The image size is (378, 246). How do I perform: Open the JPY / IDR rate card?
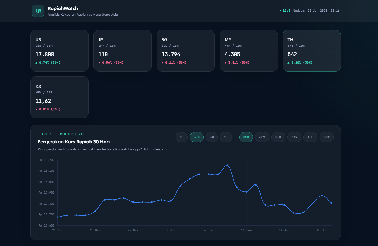[x=123, y=50]
